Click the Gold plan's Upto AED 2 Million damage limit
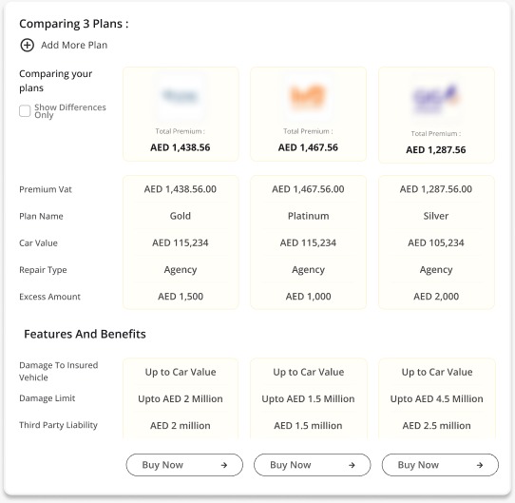 tap(181, 398)
